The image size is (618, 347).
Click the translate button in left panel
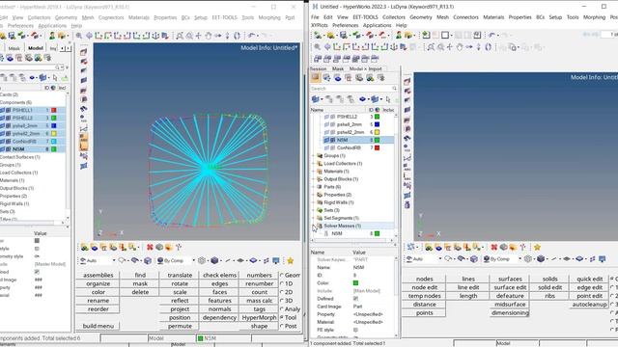tap(180, 275)
